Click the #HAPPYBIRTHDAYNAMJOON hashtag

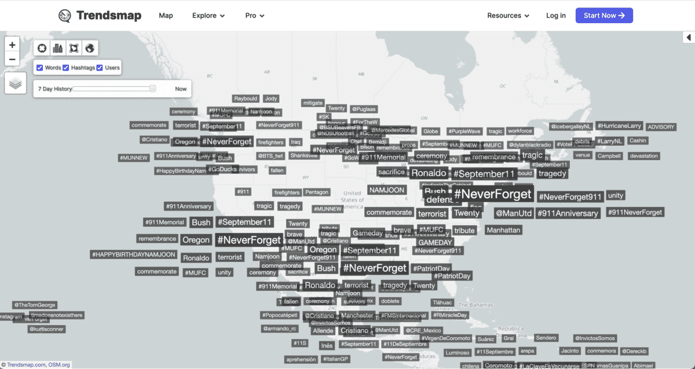[134, 254]
